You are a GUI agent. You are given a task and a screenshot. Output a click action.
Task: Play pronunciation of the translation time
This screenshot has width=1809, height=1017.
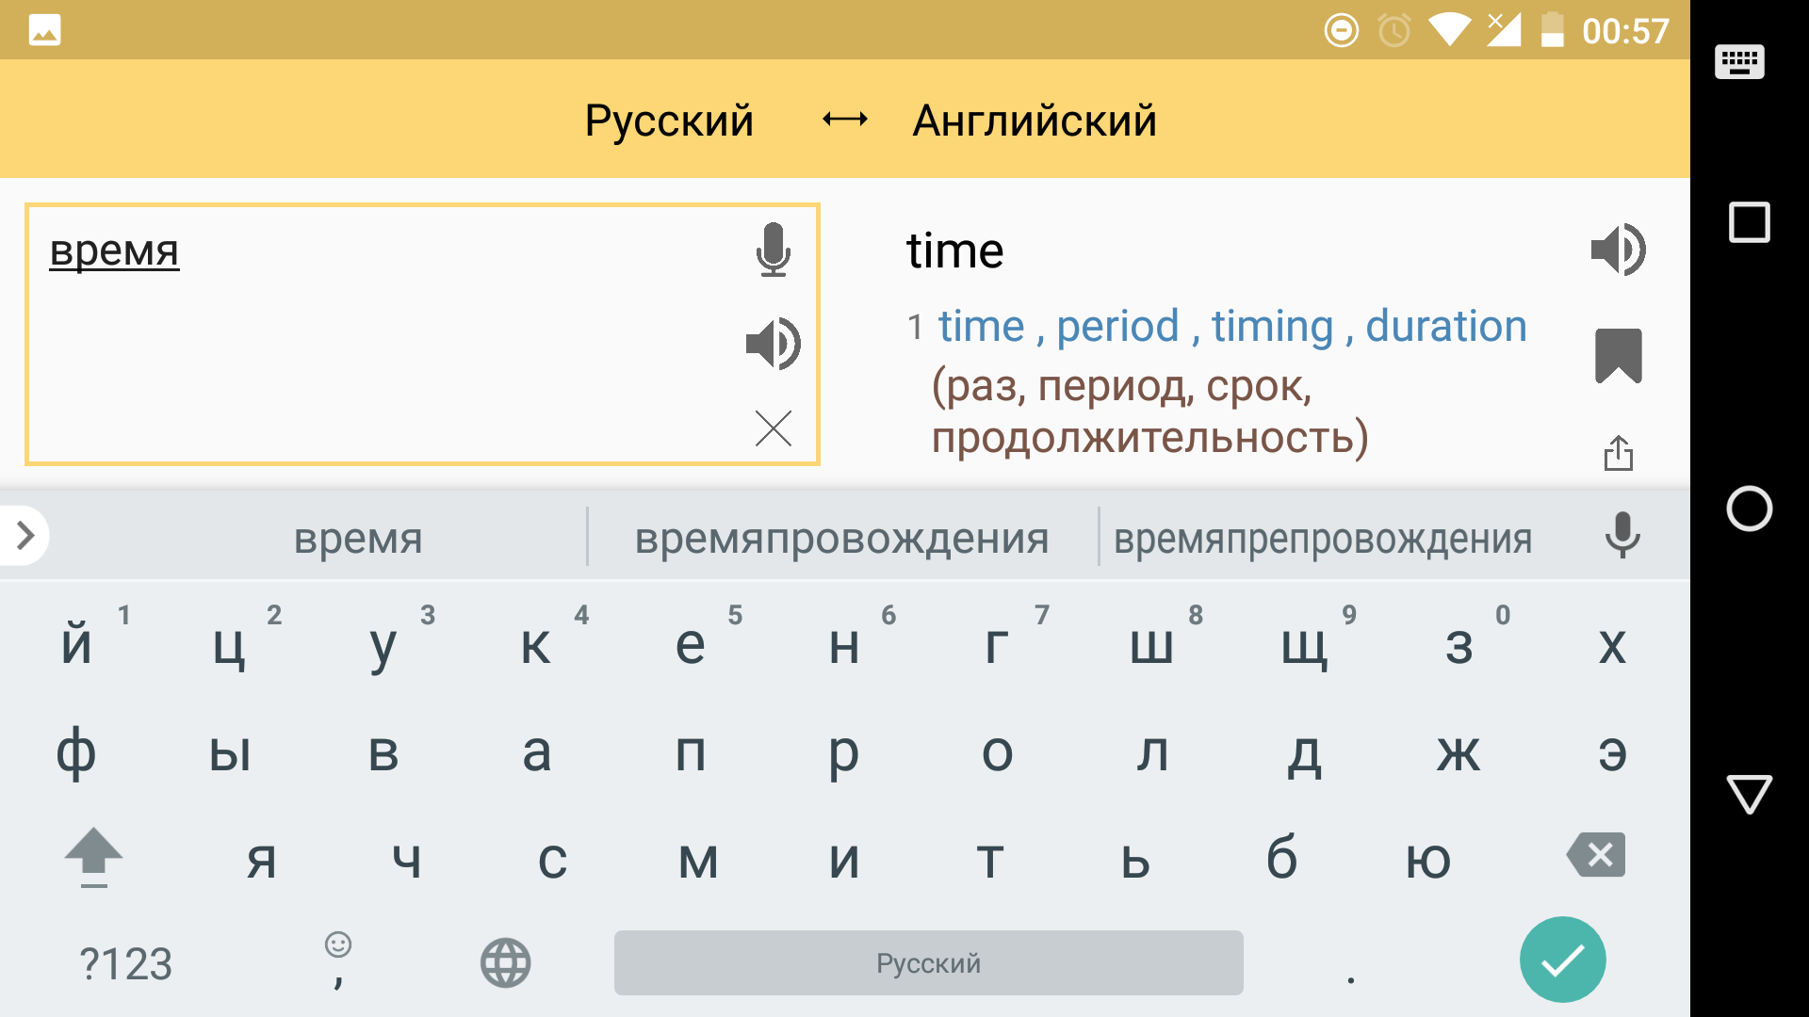(x=1618, y=250)
